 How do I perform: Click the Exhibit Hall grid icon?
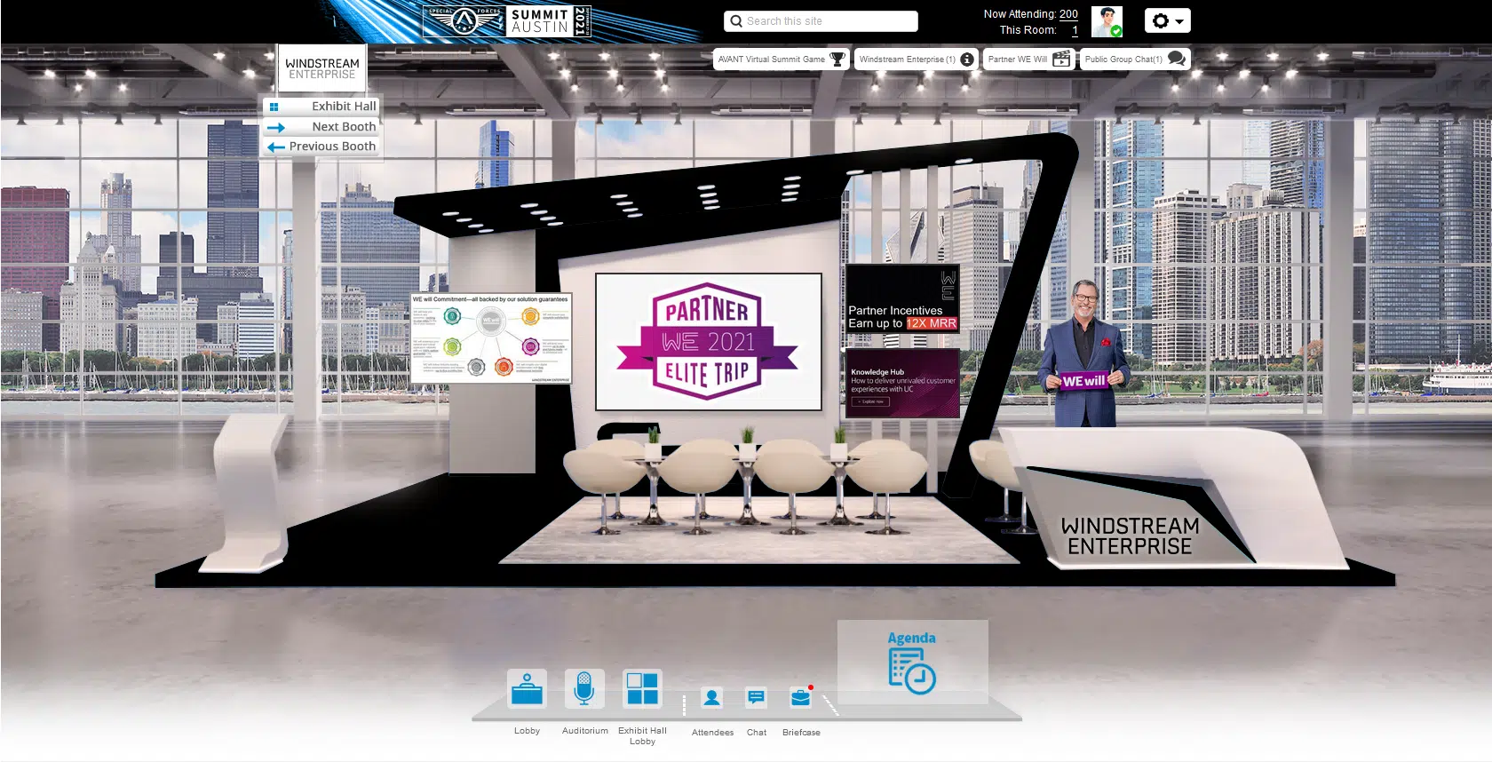pos(274,107)
